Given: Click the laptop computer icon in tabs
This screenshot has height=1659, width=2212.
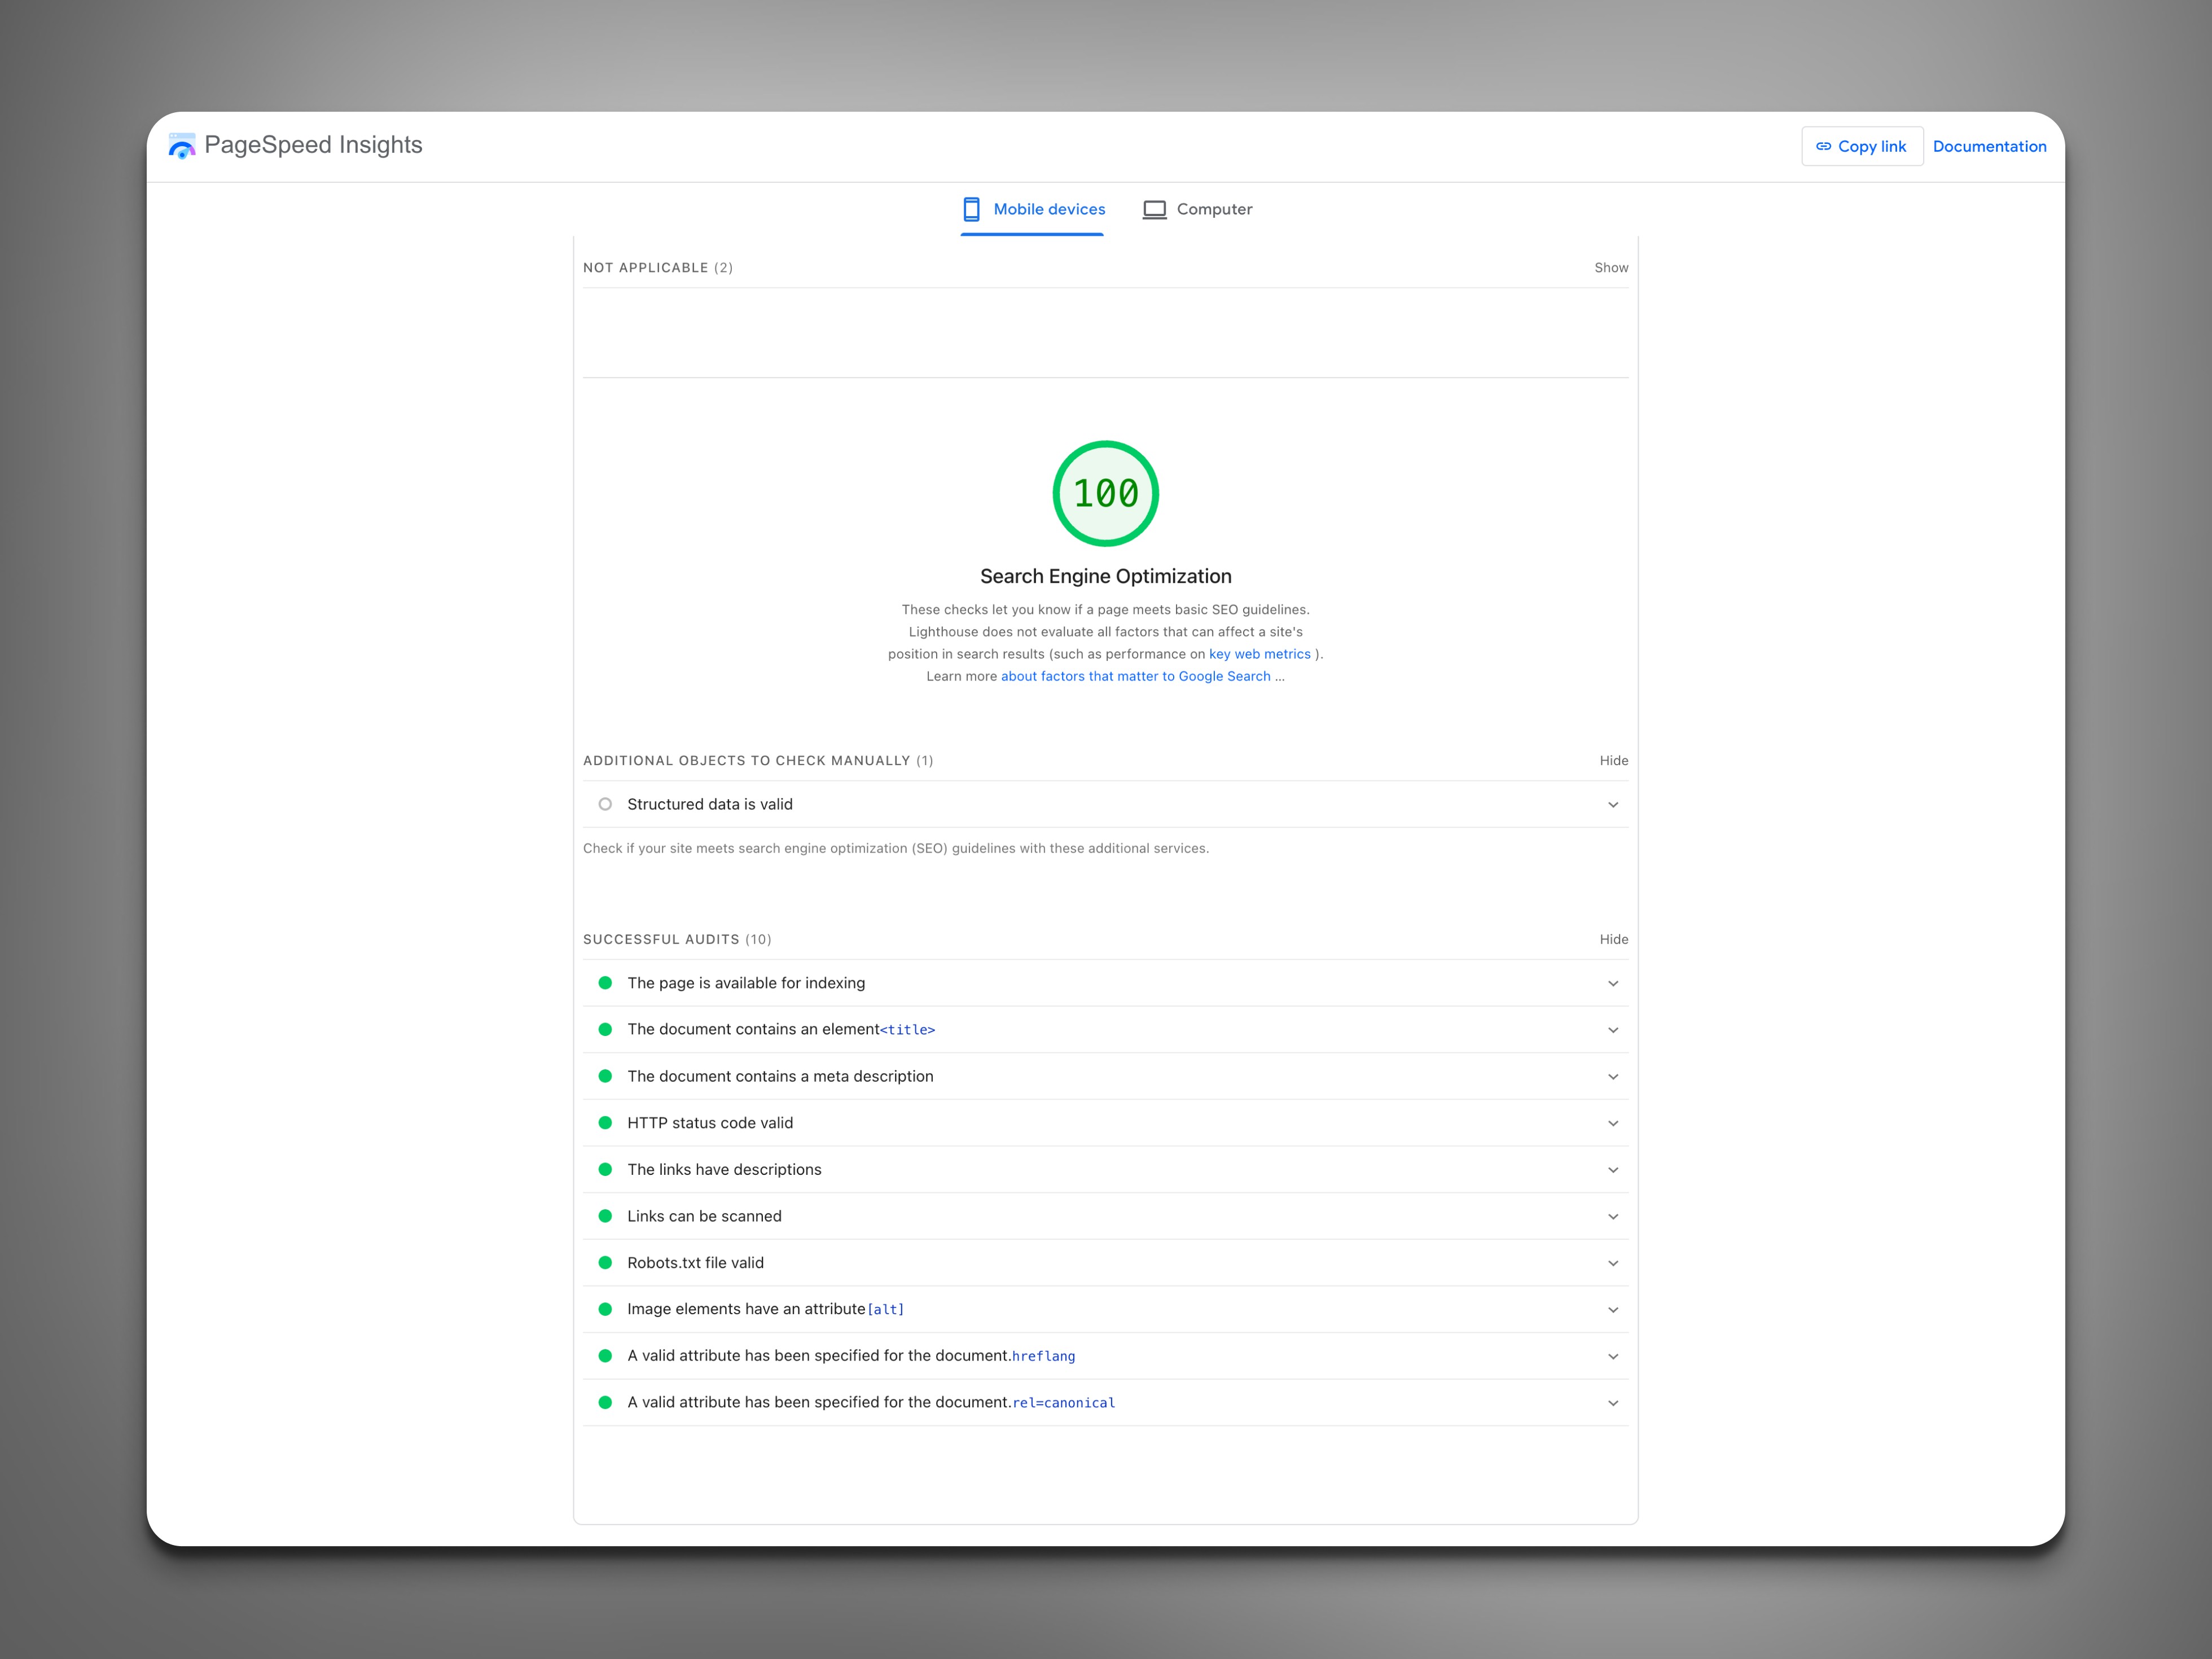Looking at the screenshot, I should point(1154,209).
